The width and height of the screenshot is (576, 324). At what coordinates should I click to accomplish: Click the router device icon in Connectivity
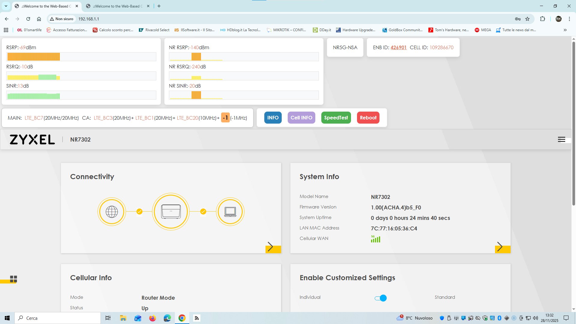171,212
